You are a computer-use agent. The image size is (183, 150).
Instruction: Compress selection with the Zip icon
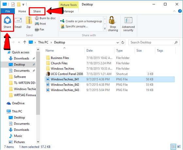click(x=29, y=20)
